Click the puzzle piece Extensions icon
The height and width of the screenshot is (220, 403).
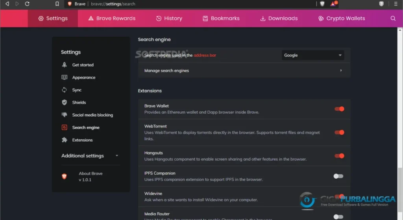[64, 140]
